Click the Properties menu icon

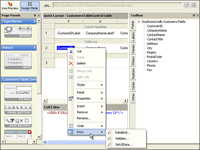(71, 98)
